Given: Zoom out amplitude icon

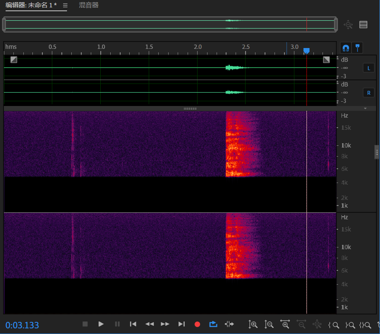Looking at the screenshot, I should coord(269,324).
